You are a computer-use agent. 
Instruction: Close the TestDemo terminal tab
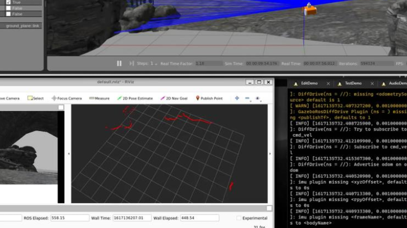372,83
